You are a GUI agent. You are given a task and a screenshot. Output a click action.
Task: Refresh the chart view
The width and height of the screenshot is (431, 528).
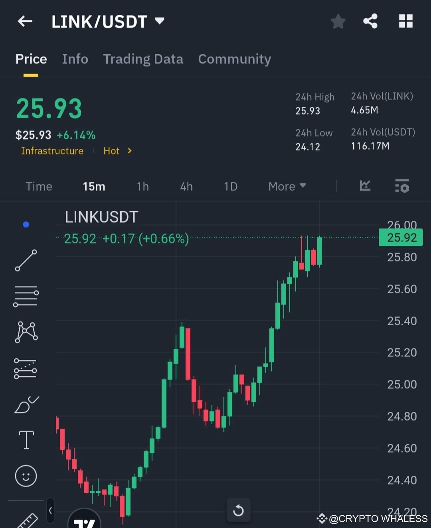coord(238,510)
